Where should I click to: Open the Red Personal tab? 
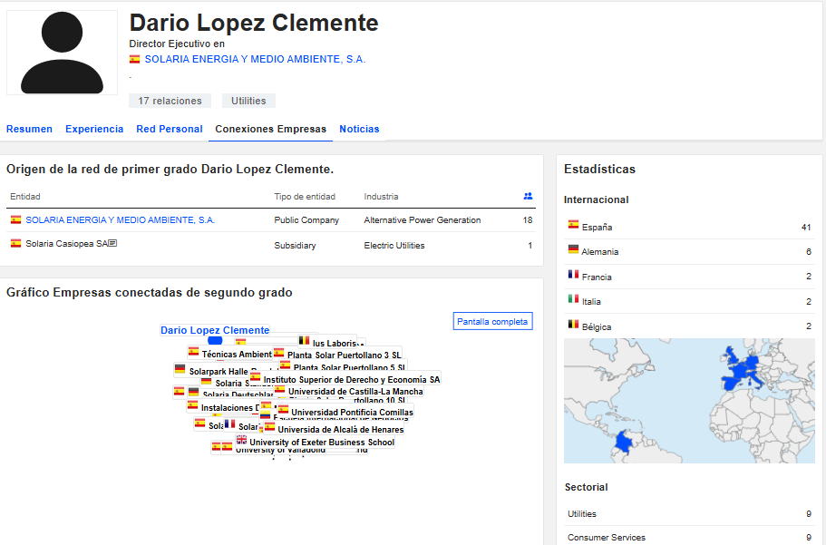[170, 129]
